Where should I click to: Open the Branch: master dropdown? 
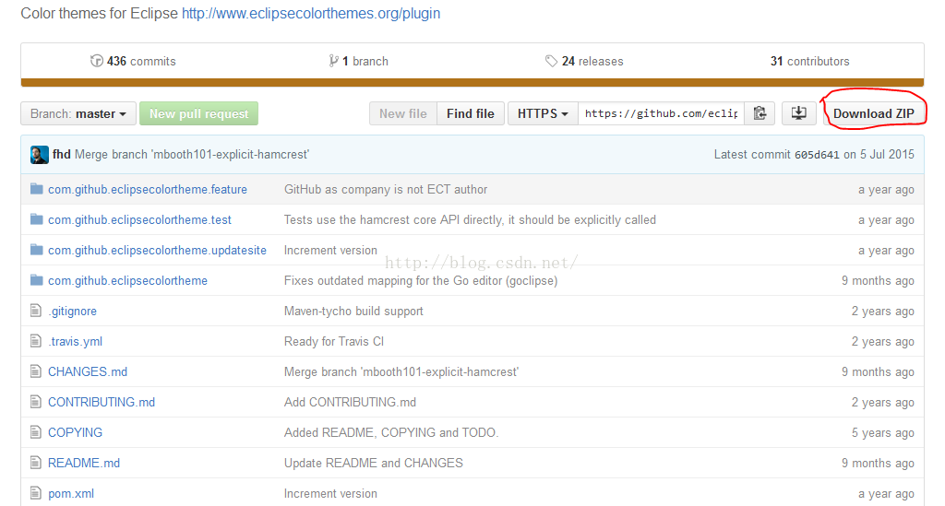click(78, 113)
